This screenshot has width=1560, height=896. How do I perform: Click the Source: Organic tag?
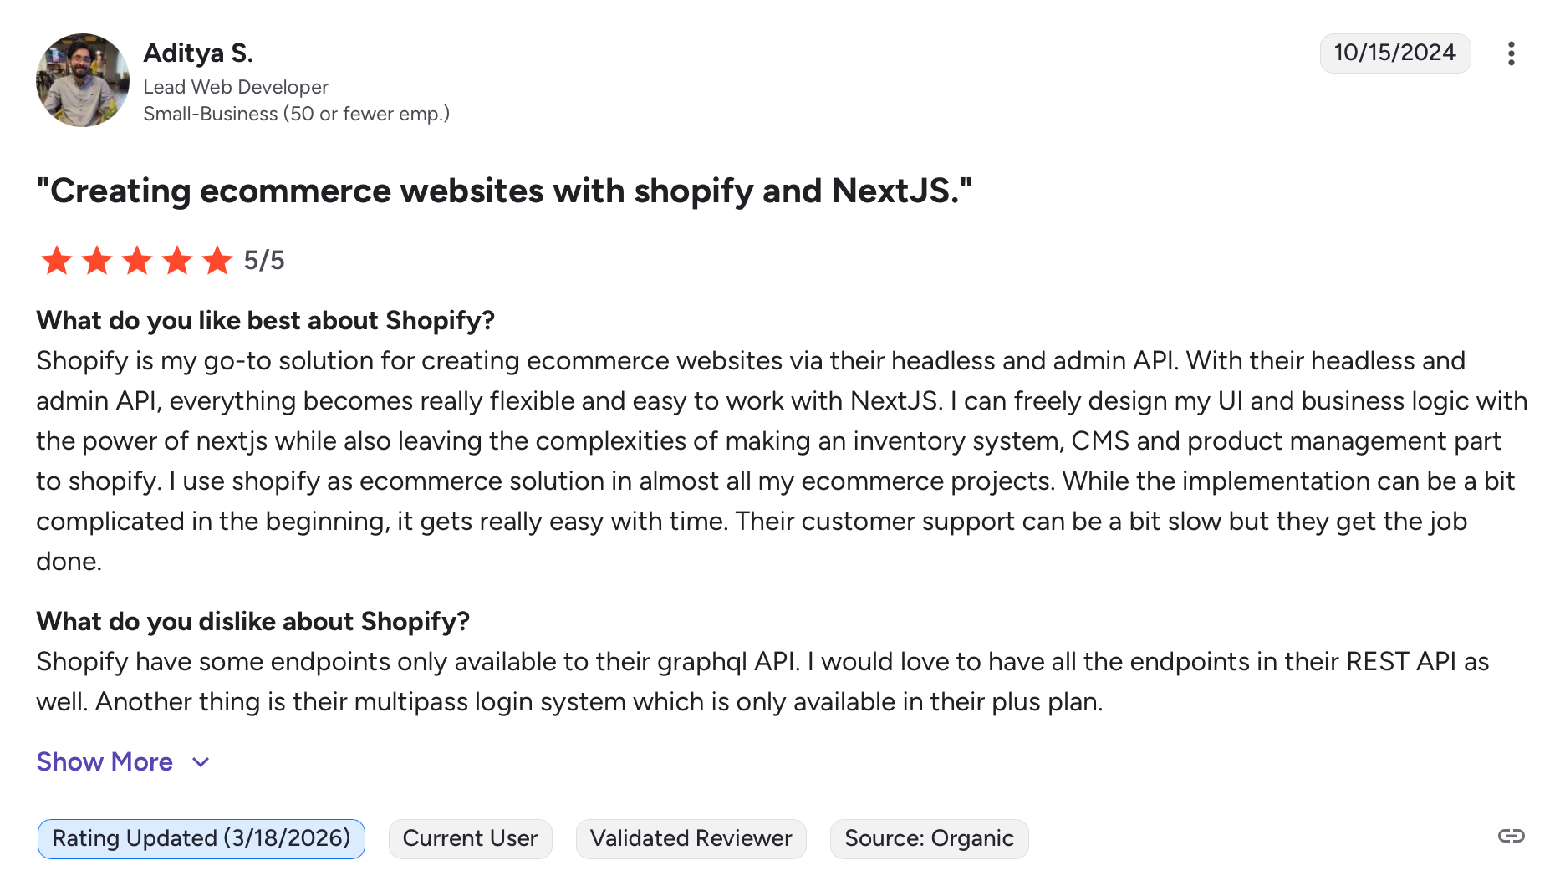[929, 838]
